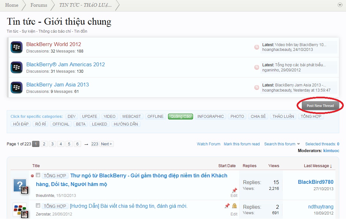This screenshot has height=219, width=346.
Task: Click Zerostar's BlackBerry logo avatar
Action: (x=20, y=209)
